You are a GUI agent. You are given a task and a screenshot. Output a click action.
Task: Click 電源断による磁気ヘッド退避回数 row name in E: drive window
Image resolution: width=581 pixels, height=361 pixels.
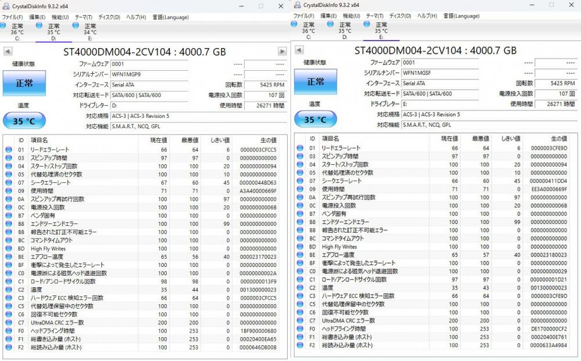tap(360, 272)
